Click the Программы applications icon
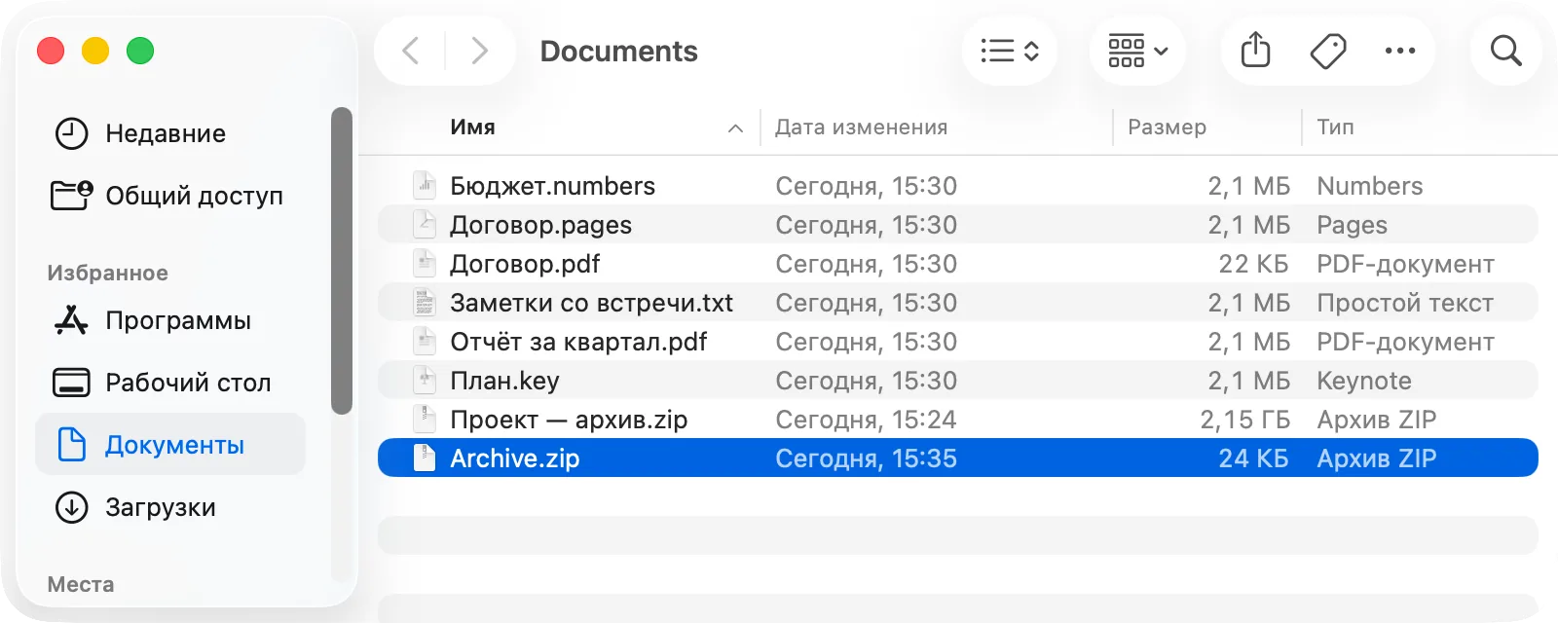The height and width of the screenshot is (623, 1558). click(x=71, y=320)
